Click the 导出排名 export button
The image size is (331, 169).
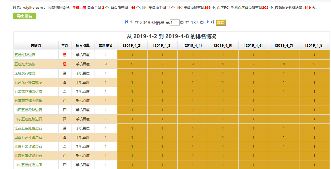[24, 15]
